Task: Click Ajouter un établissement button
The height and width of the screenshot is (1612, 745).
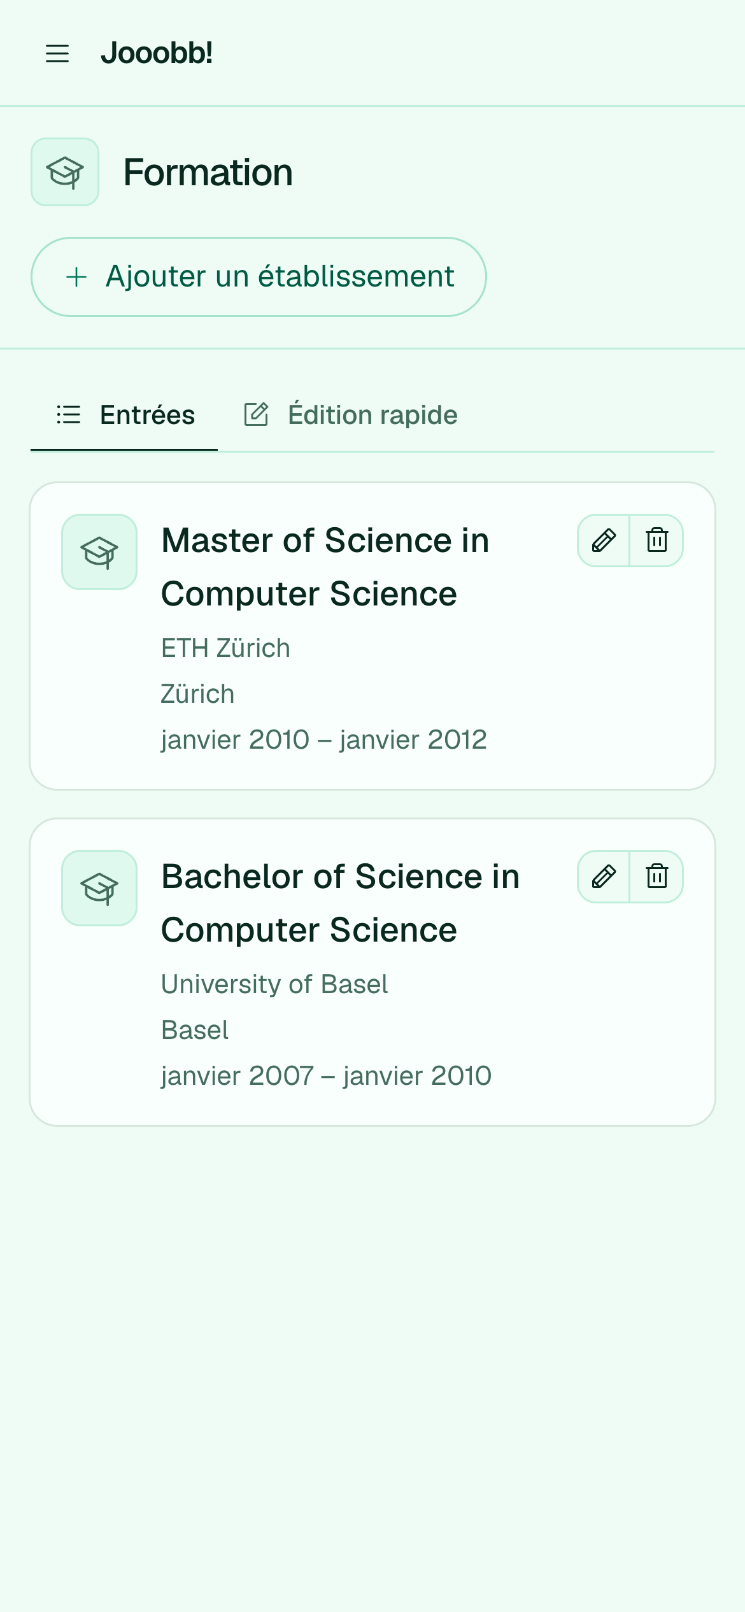Action: click(x=259, y=277)
